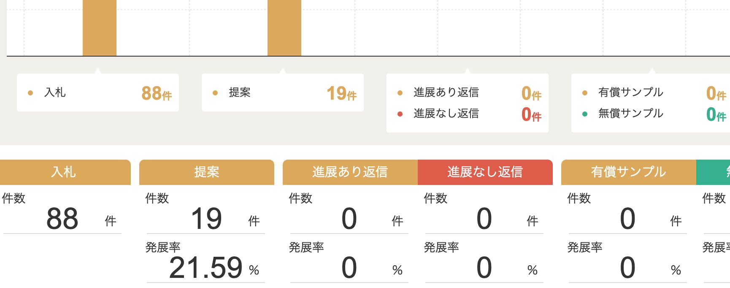Click the 19件 count in 提案 legend card
The height and width of the screenshot is (288, 730).
(x=341, y=93)
